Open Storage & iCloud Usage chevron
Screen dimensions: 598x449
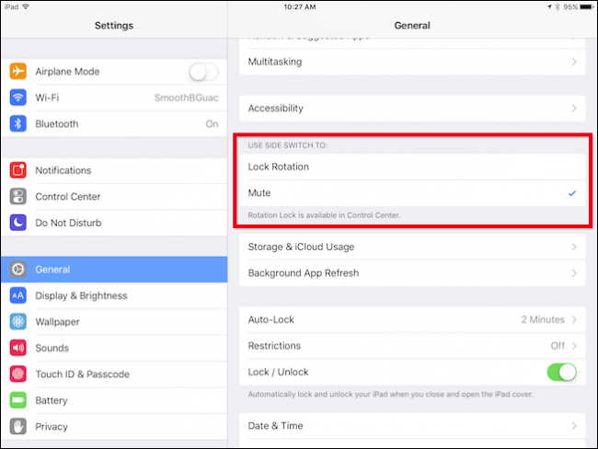coord(574,248)
